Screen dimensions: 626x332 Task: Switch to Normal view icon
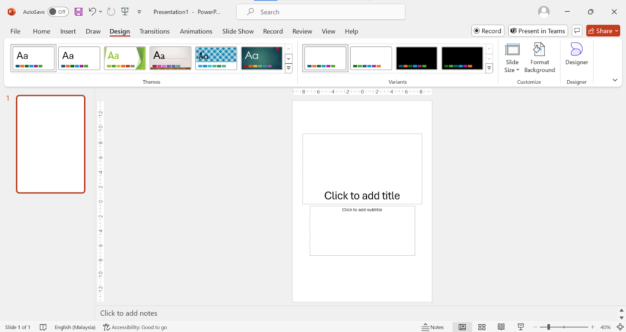pyautogui.click(x=462, y=327)
